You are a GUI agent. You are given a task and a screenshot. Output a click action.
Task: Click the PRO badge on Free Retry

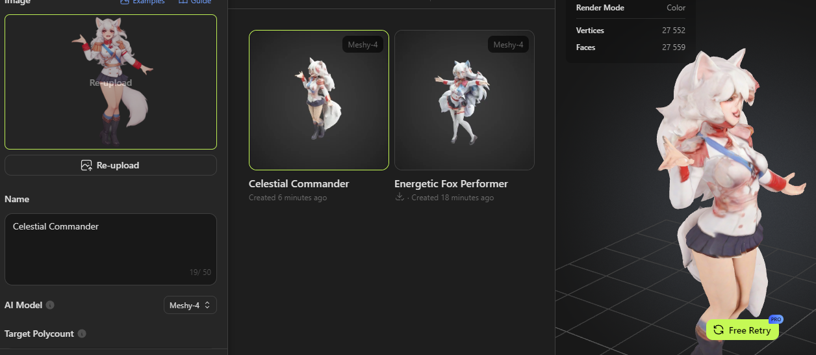click(x=775, y=319)
